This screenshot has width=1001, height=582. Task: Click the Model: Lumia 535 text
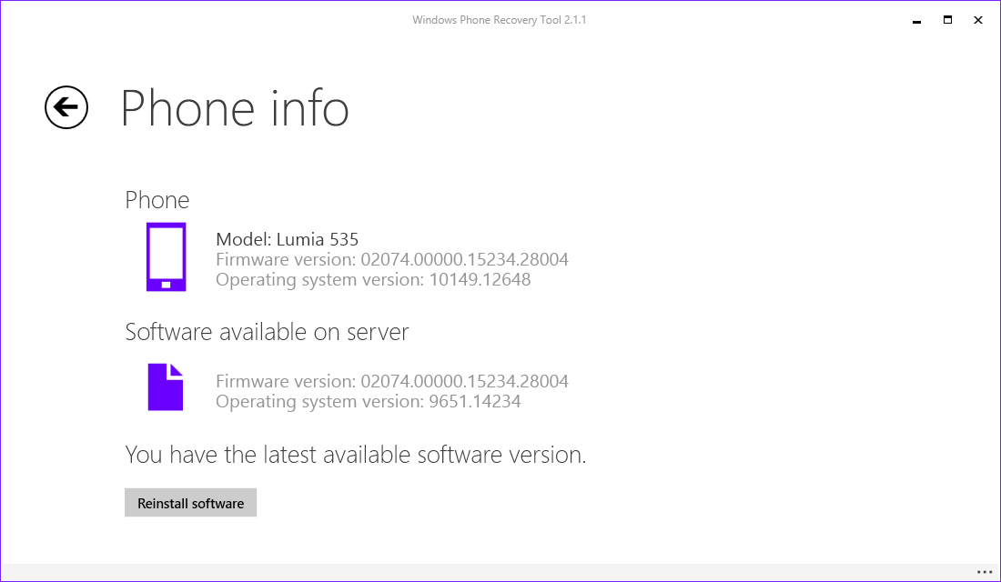[x=287, y=239]
